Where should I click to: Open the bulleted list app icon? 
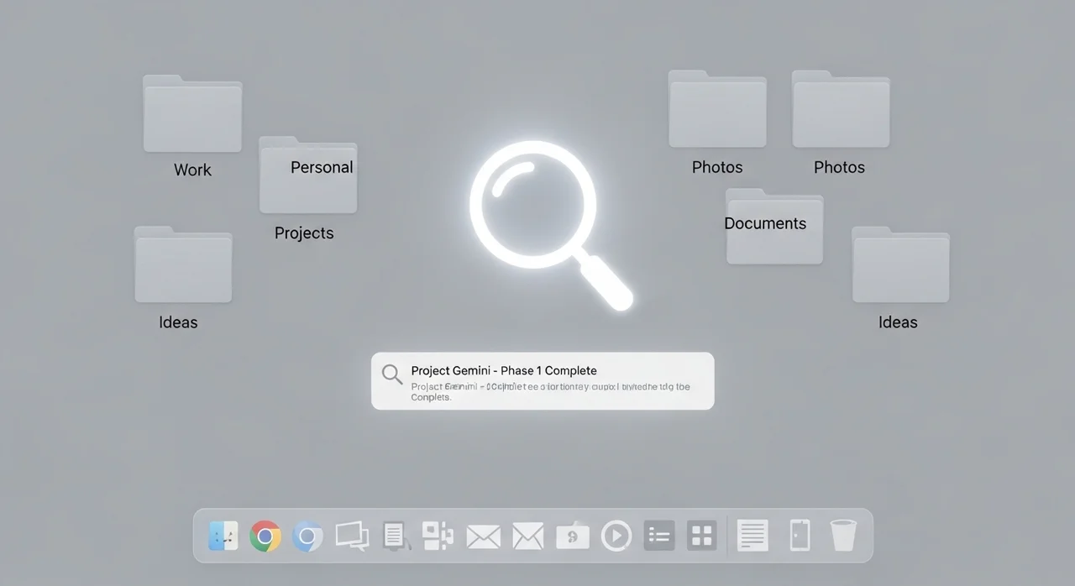(x=659, y=536)
